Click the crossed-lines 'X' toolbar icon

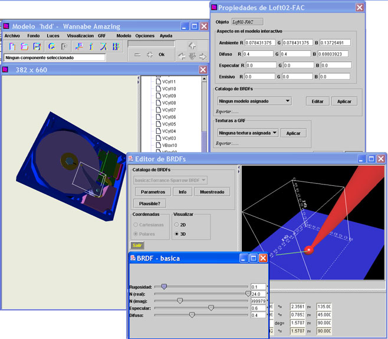(103, 46)
